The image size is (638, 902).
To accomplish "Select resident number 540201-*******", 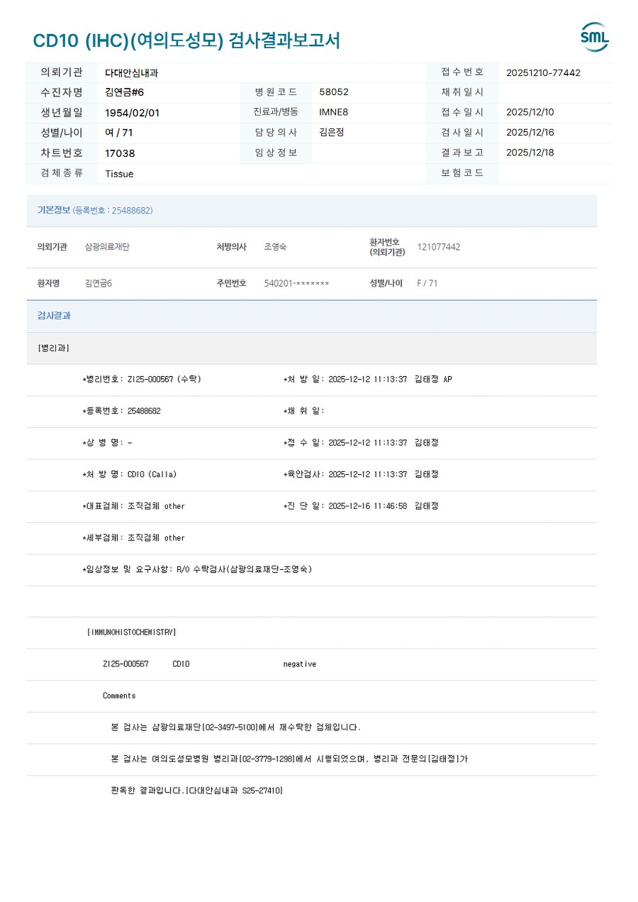I will (x=296, y=283).
